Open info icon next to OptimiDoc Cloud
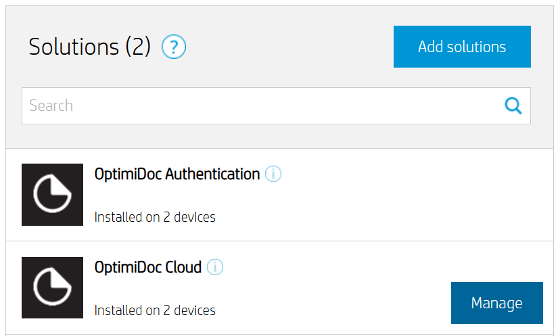This screenshot has height=336, width=558. click(x=215, y=268)
